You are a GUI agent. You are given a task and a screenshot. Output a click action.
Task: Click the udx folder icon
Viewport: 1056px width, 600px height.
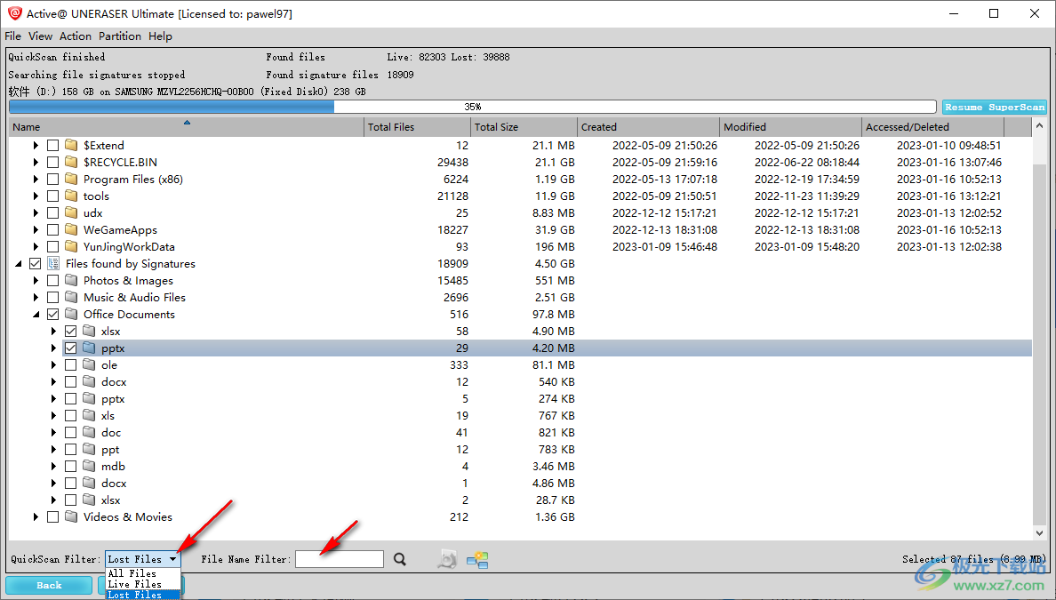point(71,212)
